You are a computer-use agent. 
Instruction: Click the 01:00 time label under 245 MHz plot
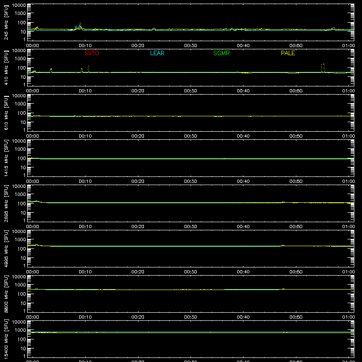tap(348, 46)
